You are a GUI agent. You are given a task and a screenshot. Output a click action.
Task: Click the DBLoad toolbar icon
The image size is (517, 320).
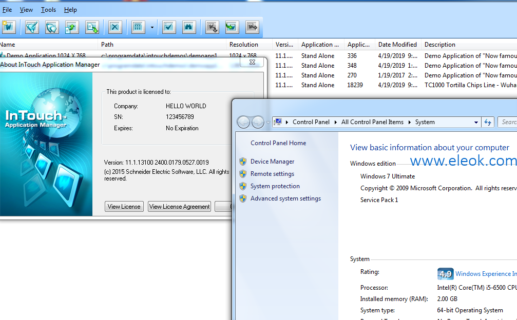pos(92,27)
